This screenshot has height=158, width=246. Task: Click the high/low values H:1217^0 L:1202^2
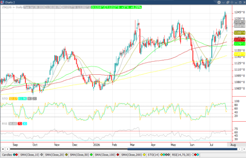[x=76, y=7]
